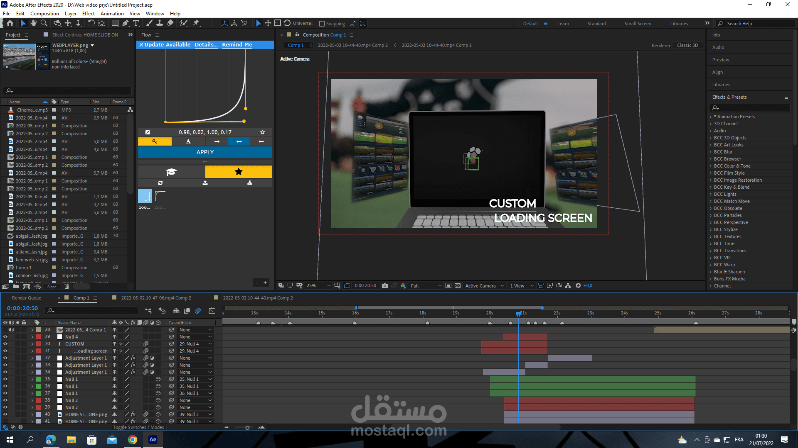Click the graduation cap icon in Flow
Viewport: 798px width, 448px height.
pos(171,172)
